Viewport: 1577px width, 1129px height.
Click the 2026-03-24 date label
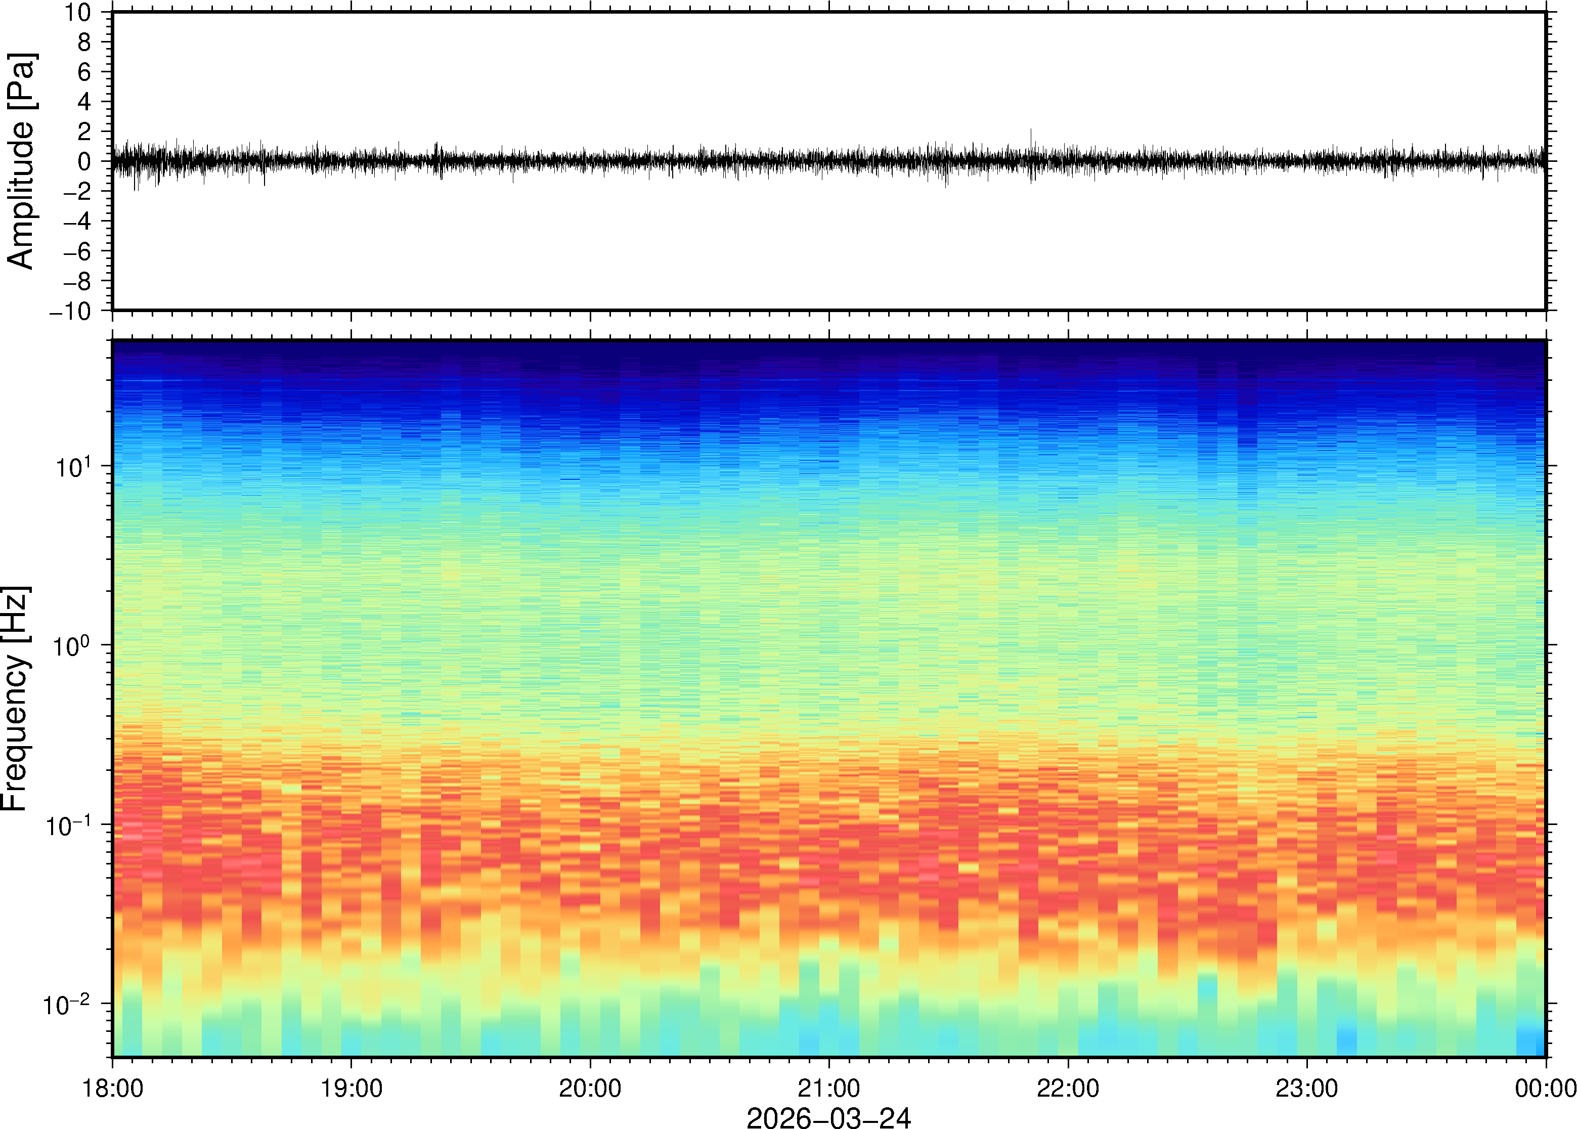click(828, 1117)
